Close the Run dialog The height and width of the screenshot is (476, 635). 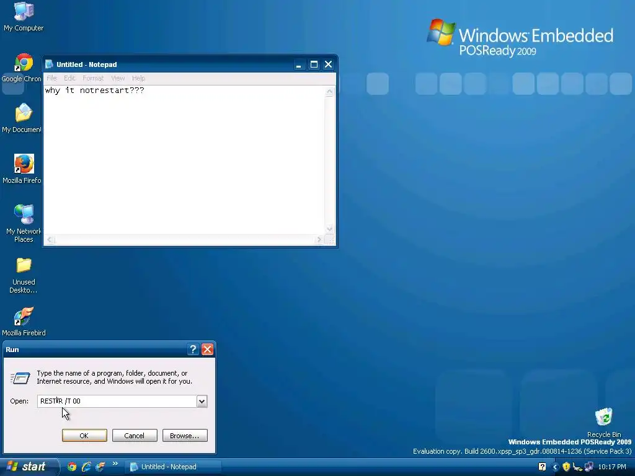click(x=207, y=350)
